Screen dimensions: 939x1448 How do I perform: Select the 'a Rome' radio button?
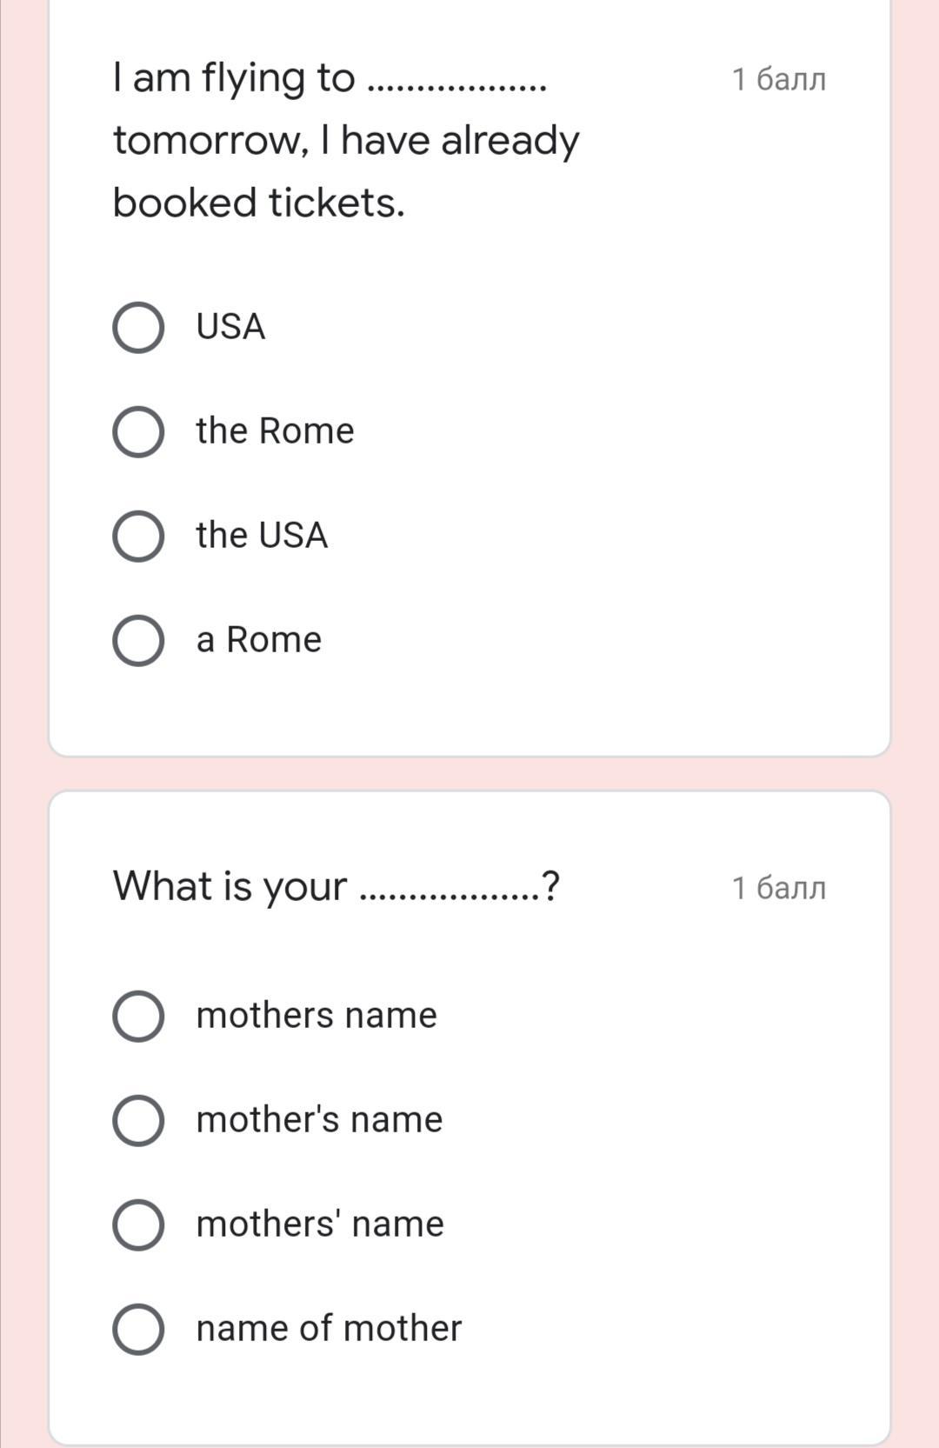[x=138, y=641]
